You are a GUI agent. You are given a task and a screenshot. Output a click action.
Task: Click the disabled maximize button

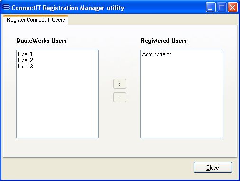click(x=222, y=8)
